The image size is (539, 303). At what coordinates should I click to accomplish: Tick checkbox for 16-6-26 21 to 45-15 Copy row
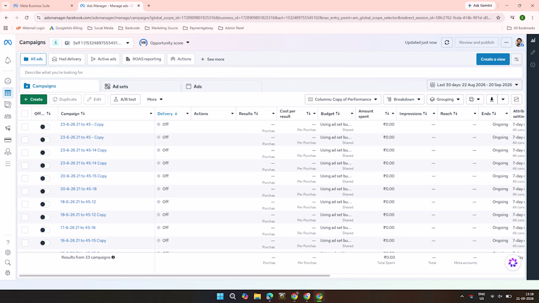click(25, 243)
